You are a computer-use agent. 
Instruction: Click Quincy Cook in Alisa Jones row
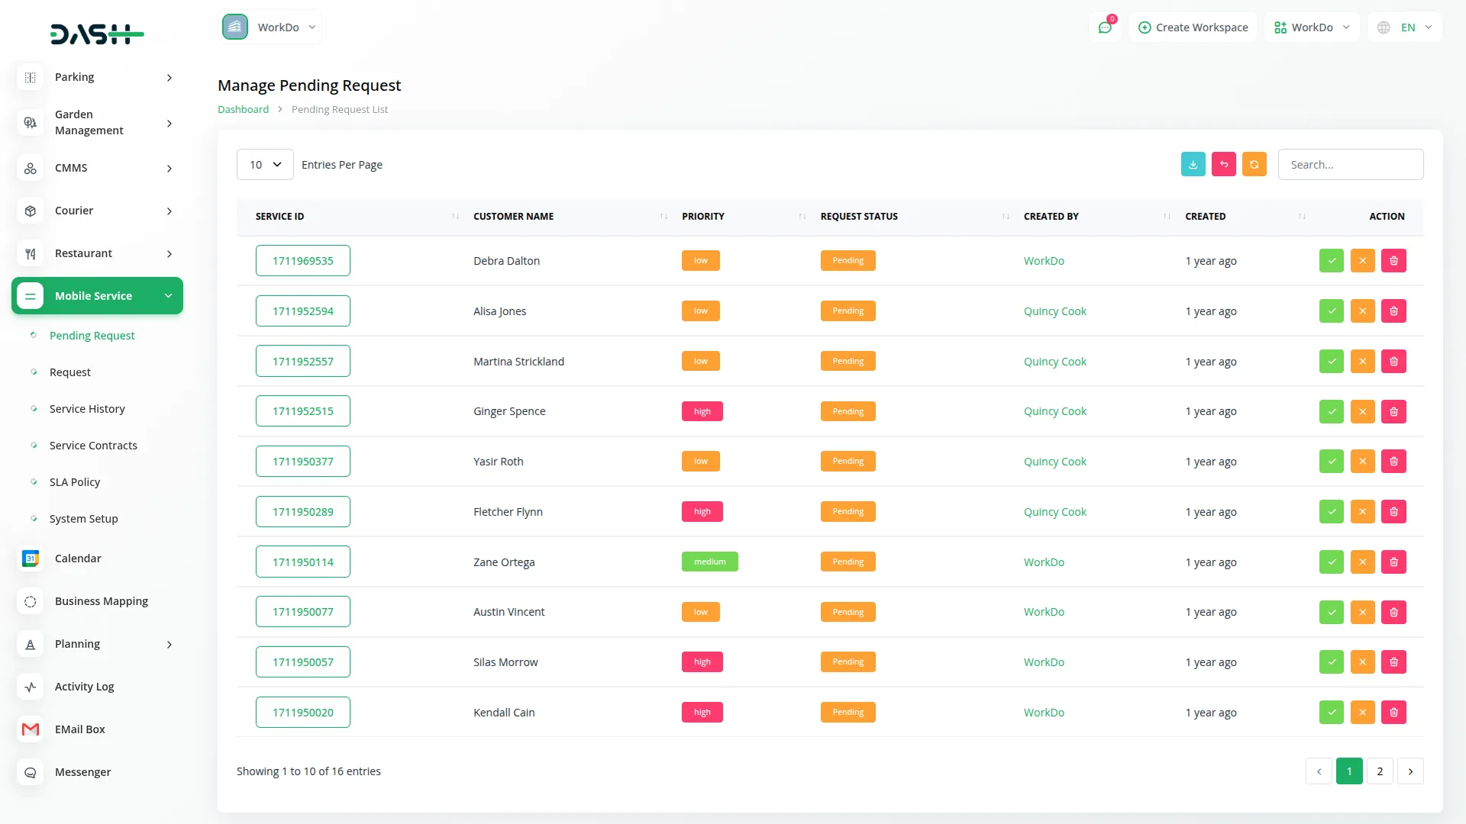1054,311
